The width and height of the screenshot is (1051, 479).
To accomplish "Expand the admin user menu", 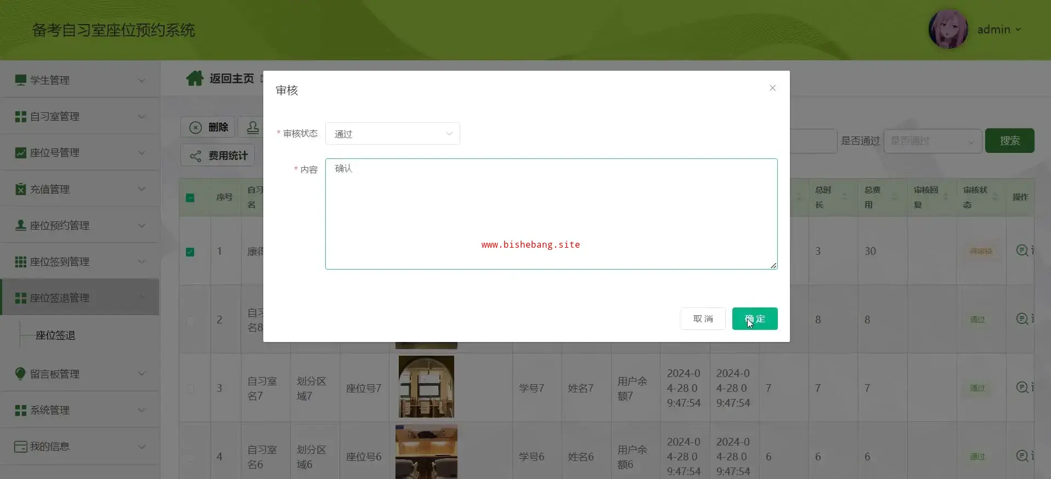I will [x=999, y=30].
